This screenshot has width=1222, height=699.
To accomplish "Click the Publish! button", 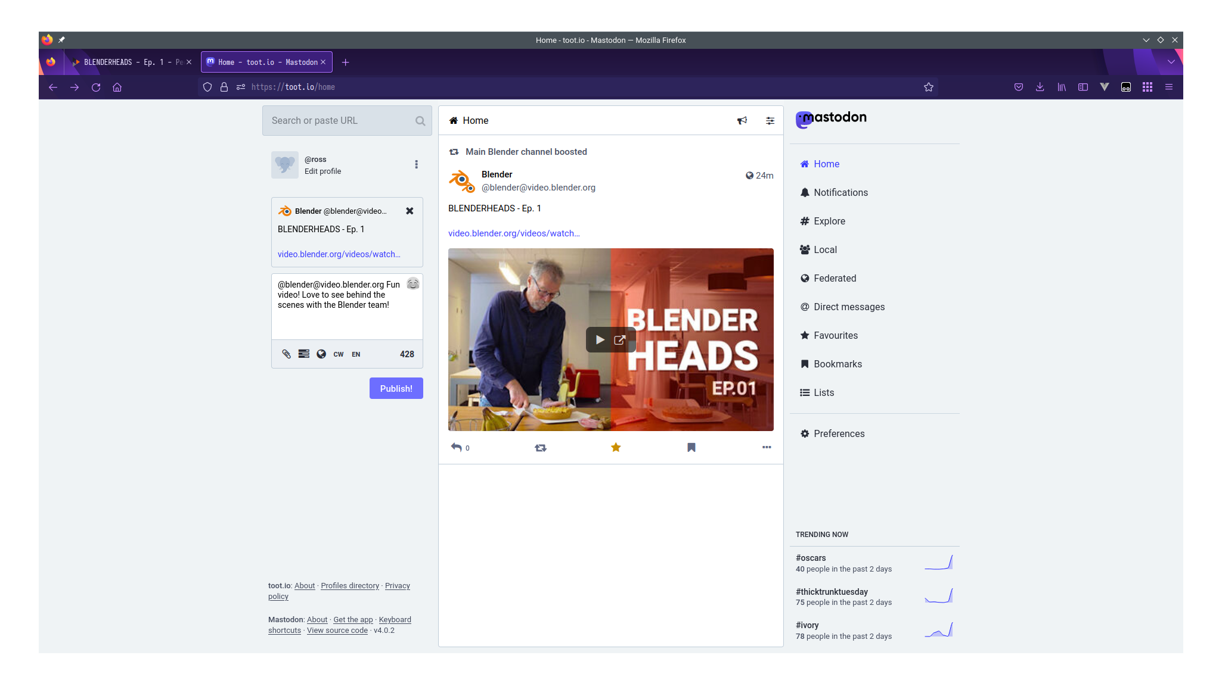I will pos(396,388).
